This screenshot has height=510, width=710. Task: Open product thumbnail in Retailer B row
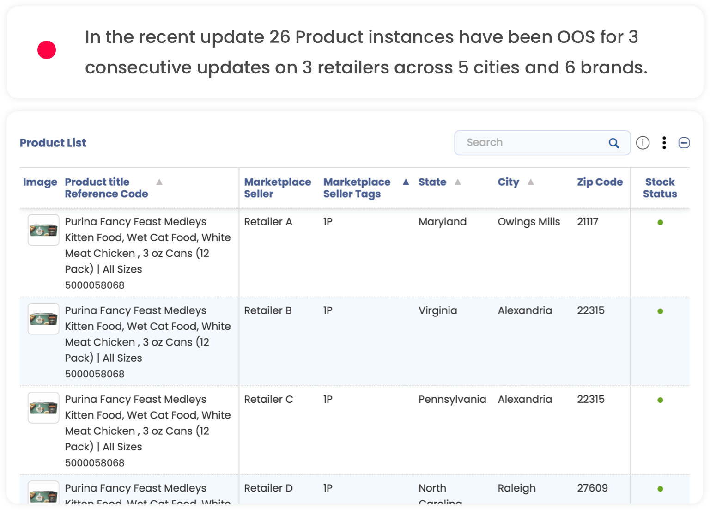click(43, 319)
